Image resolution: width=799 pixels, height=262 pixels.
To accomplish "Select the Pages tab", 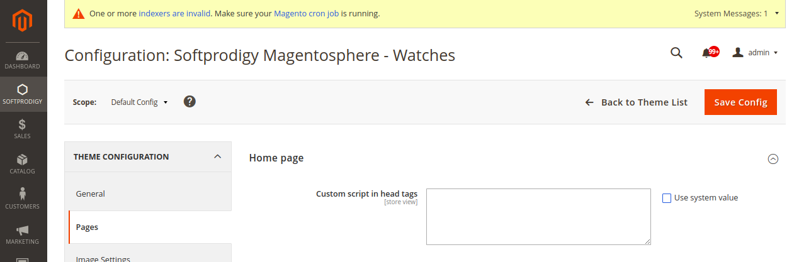I will point(150,227).
